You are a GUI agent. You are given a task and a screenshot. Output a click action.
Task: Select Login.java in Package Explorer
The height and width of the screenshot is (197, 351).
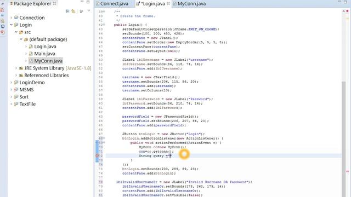(45, 47)
